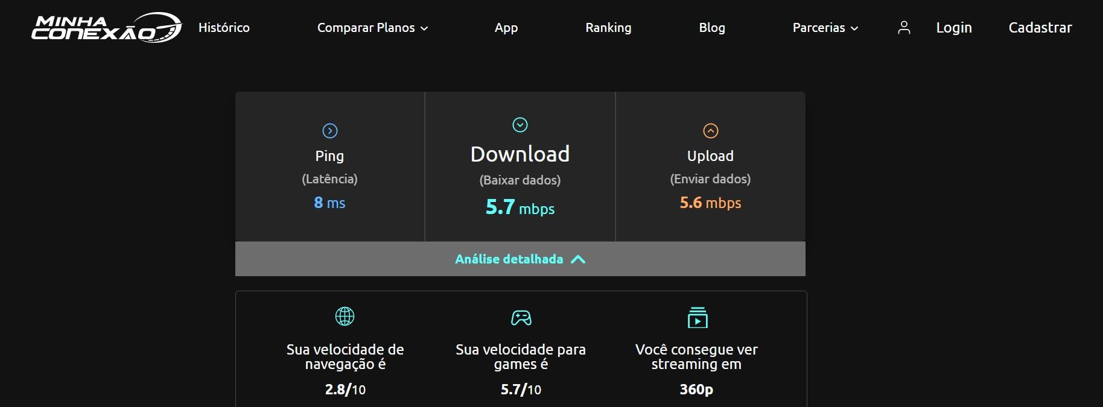This screenshot has height=407, width=1103.
Task: Open the Parcerias dropdown menu
Action: click(x=825, y=28)
